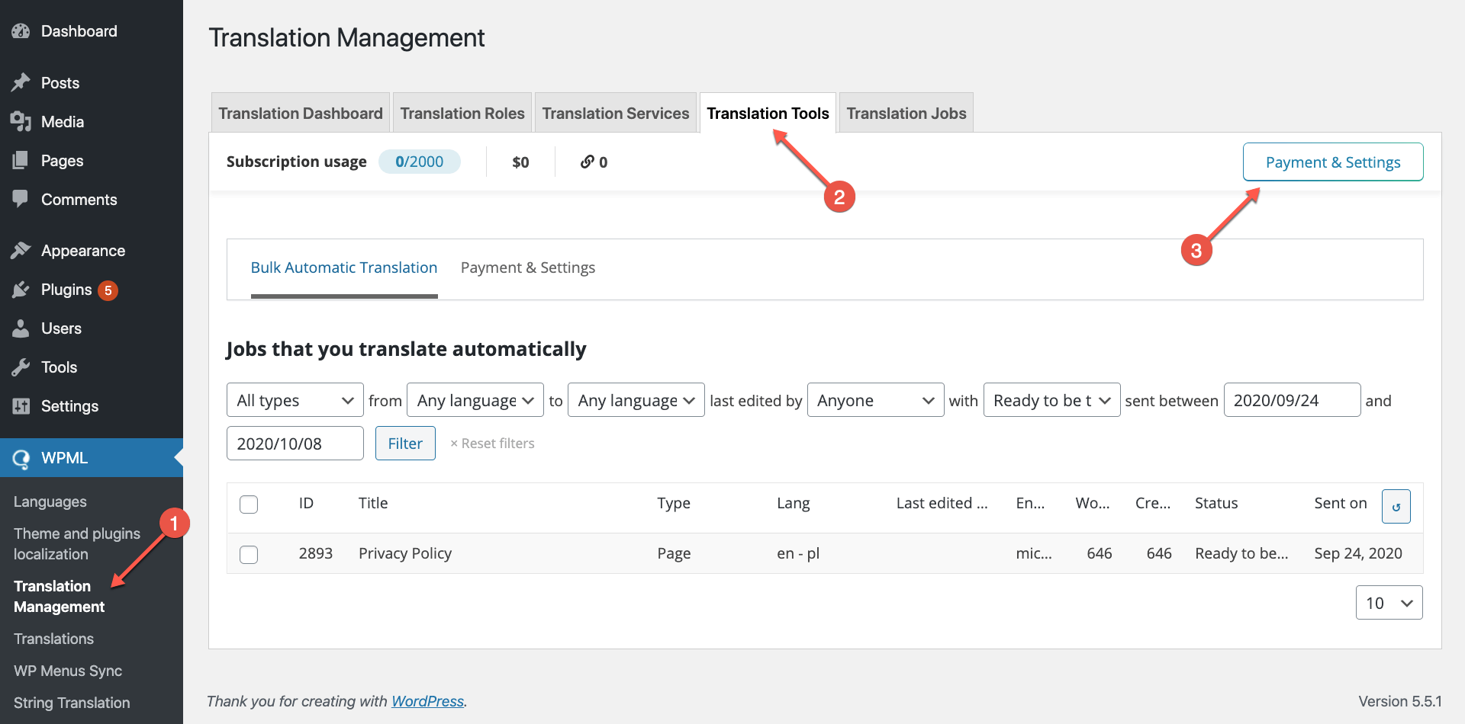The height and width of the screenshot is (724, 1465).
Task: Click the link icon with count 0
Action: coord(587,162)
